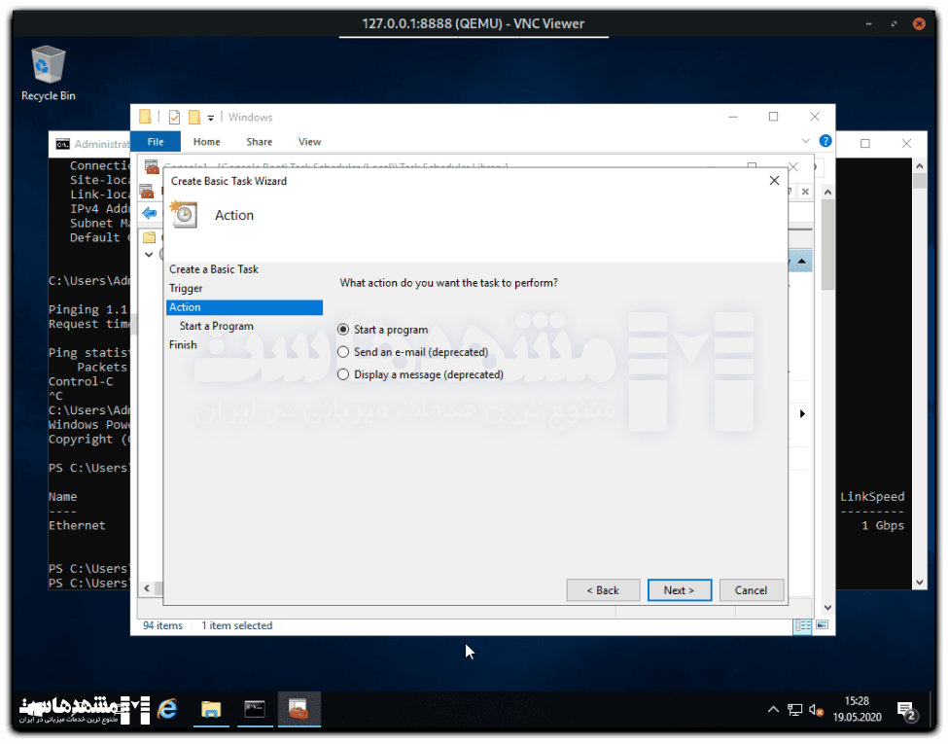Go back with the Back button
This screenshot has height=744, width=948.
tap(603, 590)
